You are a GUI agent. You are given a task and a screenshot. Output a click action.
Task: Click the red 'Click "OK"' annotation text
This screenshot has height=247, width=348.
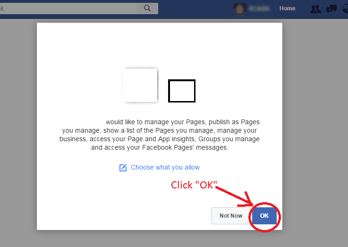[x=194, y=185]
